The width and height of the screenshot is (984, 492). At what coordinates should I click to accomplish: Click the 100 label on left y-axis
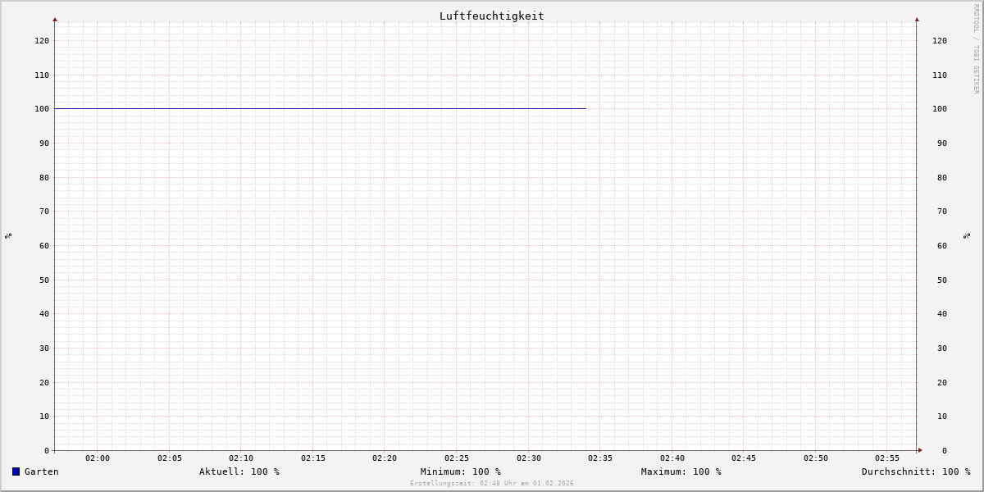coord(41,109)
